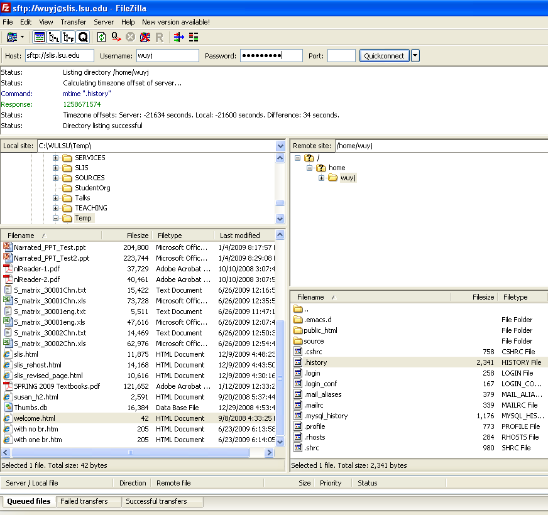The image size is (548, 515).
Task: Click the Reconnect icon
Action: point(160,37)
